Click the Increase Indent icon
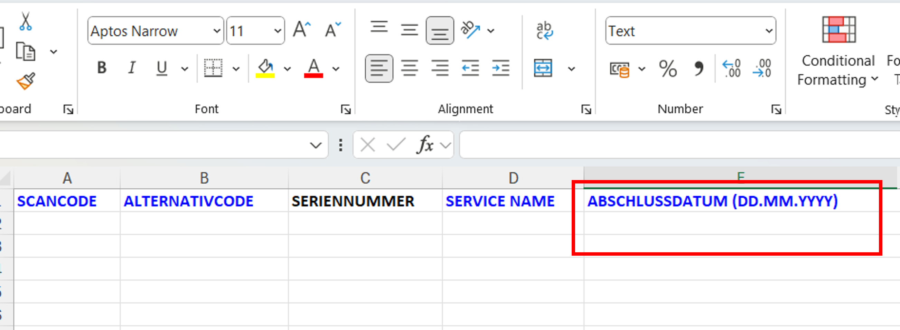Image resolution: width=900 pixels, height=330 pixels. coord(500,68)
